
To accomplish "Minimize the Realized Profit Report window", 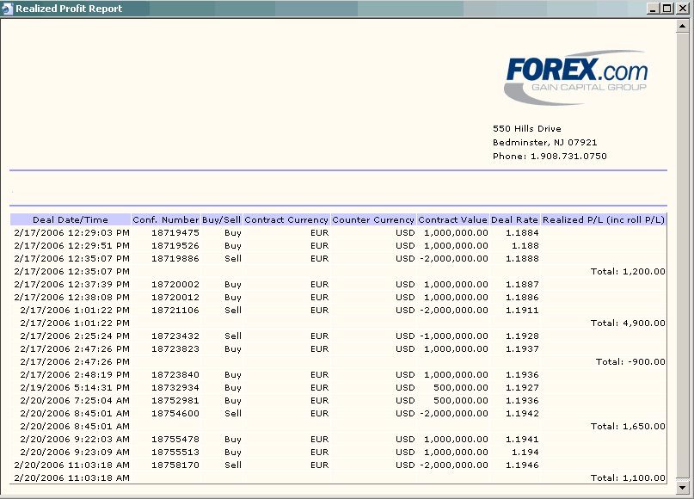I will pyautogui.click(x=654, y=9).
